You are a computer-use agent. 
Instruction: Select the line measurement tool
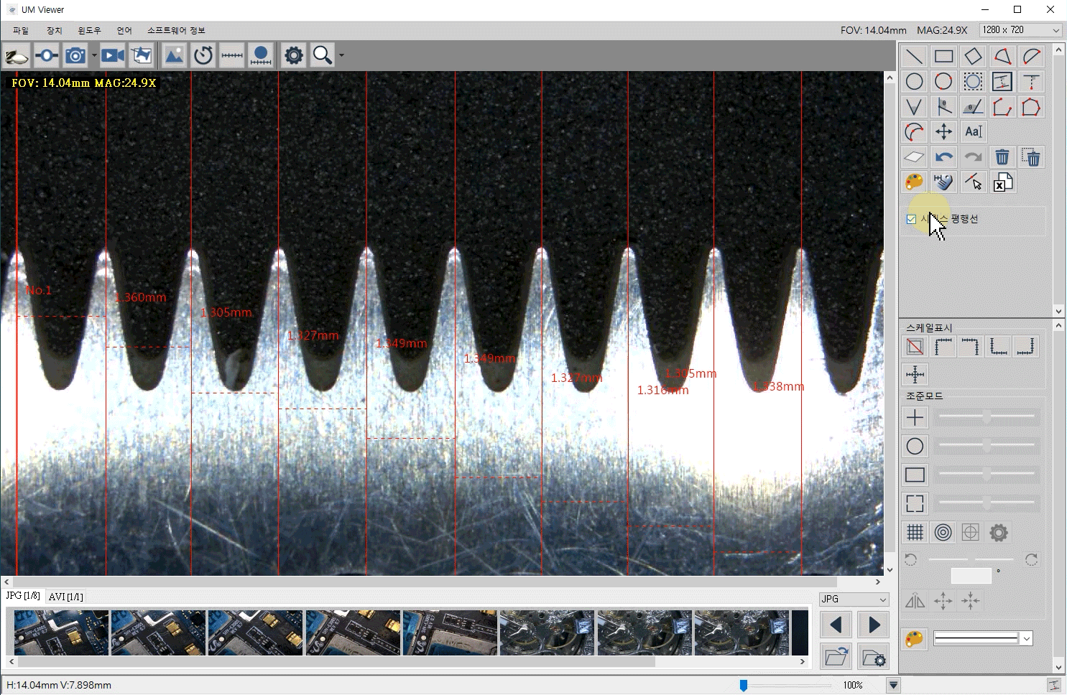(x=914, y=57)
